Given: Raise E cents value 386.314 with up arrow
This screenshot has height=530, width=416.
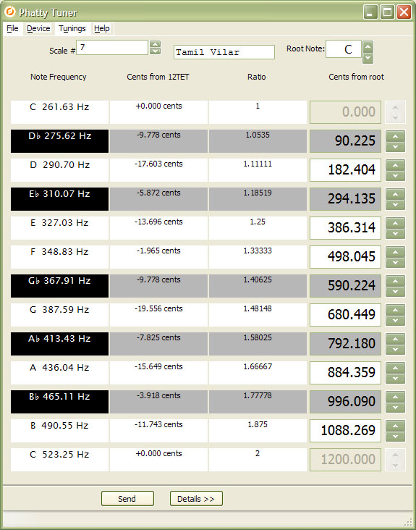Looking at the screenshot, I should [395, 223].
